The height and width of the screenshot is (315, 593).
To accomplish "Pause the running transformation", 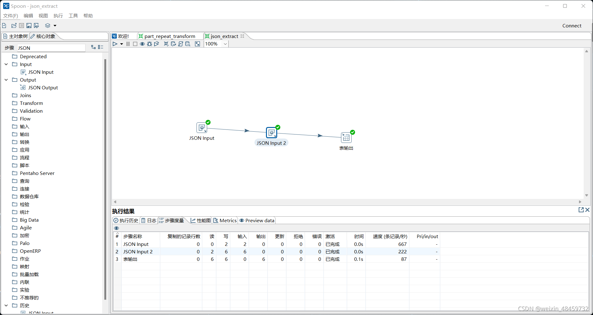I will click(x=128, y=44).
